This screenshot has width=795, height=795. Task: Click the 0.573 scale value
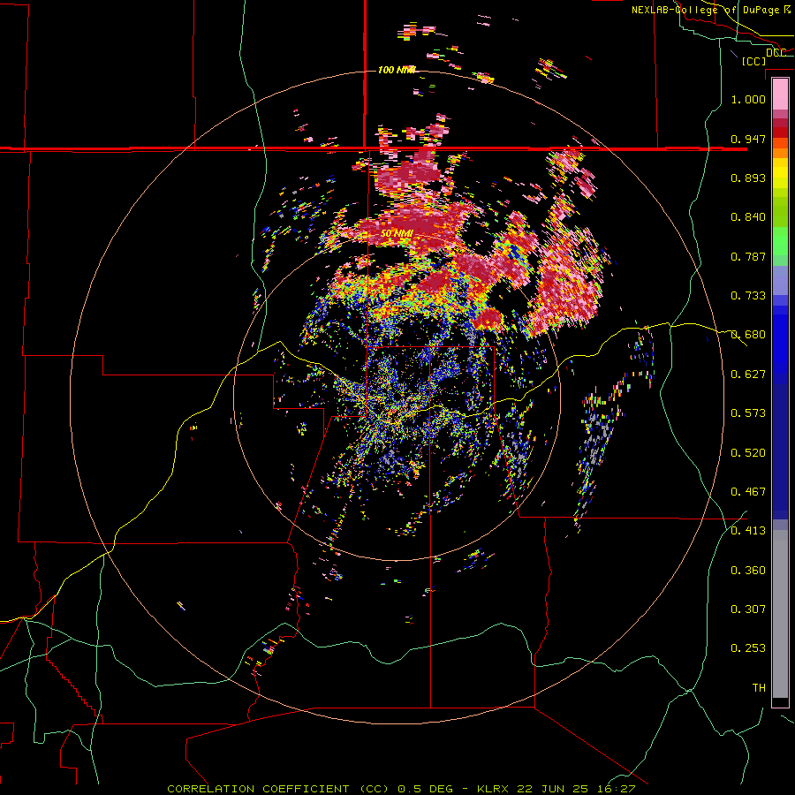pos(748,413)
